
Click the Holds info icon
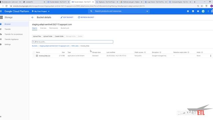pos(202,52)
